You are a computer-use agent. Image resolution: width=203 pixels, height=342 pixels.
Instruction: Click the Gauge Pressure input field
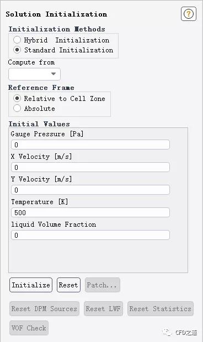click(90, 145)
